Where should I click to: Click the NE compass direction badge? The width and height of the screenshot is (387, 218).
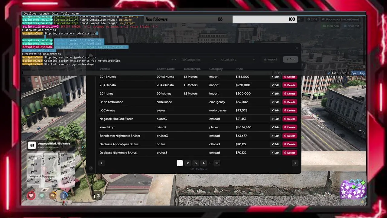(x=32, y=146)
